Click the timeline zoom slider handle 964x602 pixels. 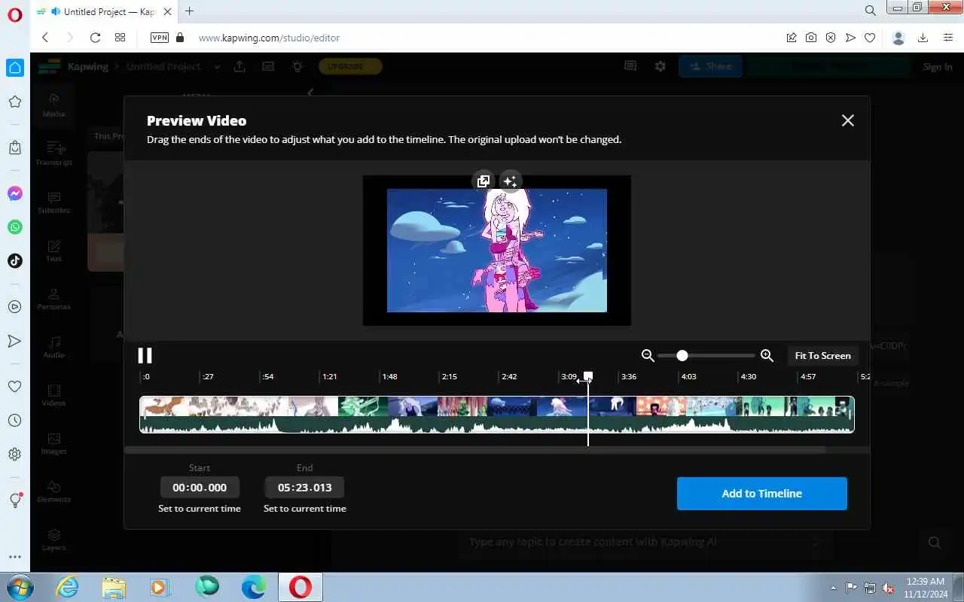click(682, 355)
